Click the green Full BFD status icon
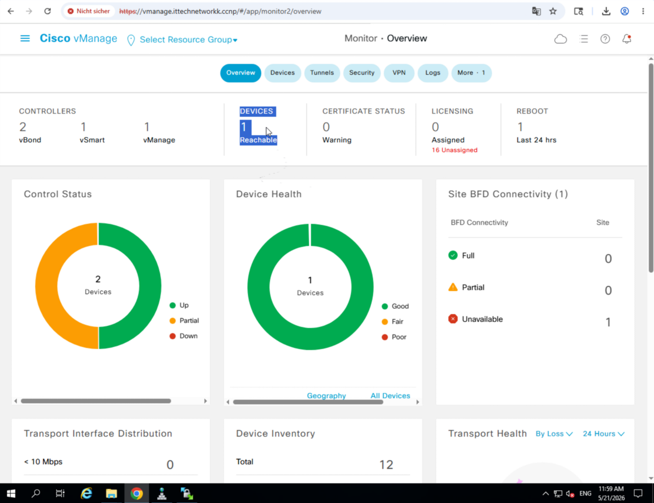The height and width of the screenshot is (503, 654). point(453,255)
